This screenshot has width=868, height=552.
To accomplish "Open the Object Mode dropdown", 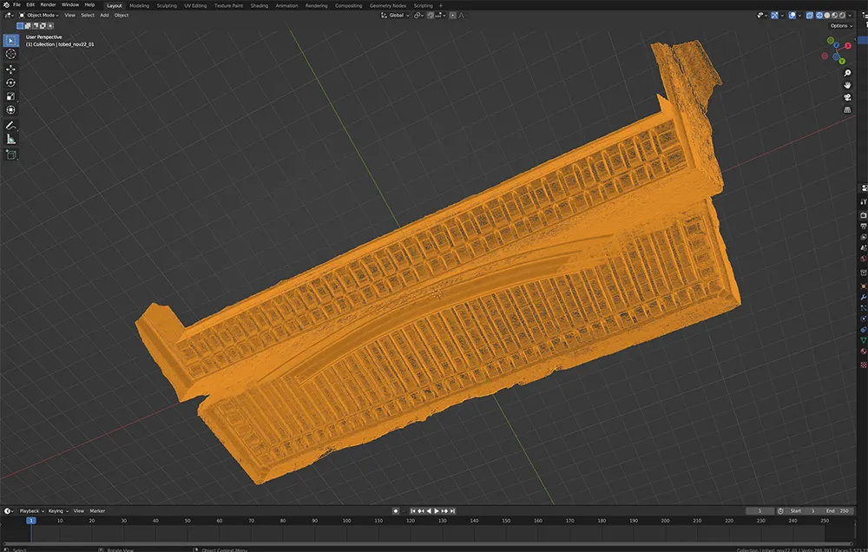I will 40,15.
